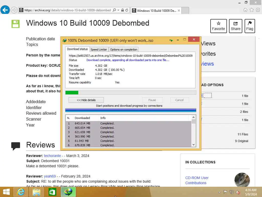262x197 pixels.
Task: Click the green arrow icon in dialog title bar
Action: click(171, 40)
